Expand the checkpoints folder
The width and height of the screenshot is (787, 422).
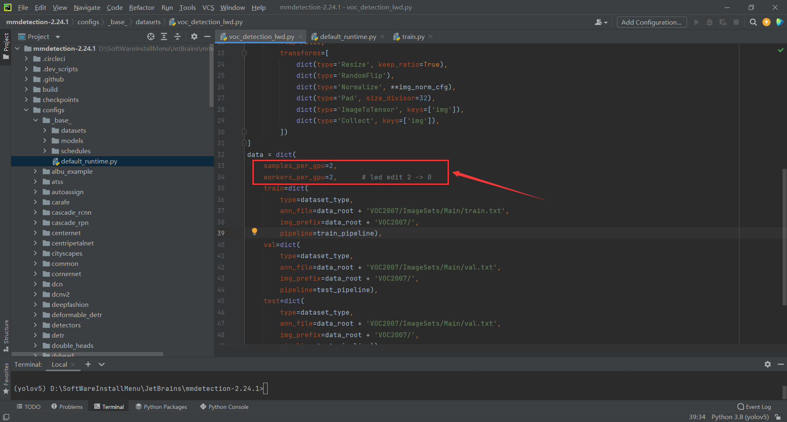click(x=26, y=100)
